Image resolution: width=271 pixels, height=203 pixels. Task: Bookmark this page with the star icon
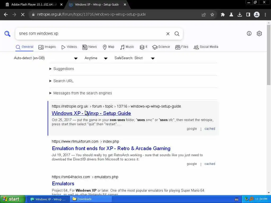212,15
